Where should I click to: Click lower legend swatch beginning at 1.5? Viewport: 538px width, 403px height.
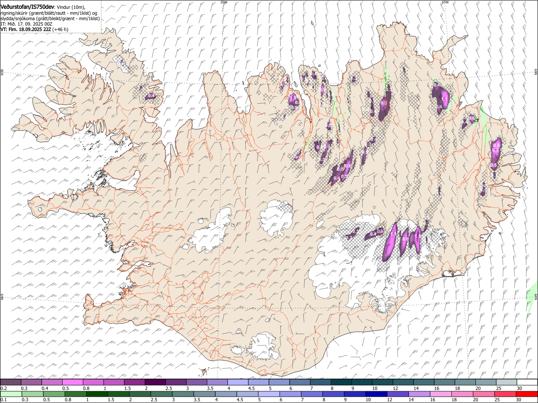click(118, 394)
